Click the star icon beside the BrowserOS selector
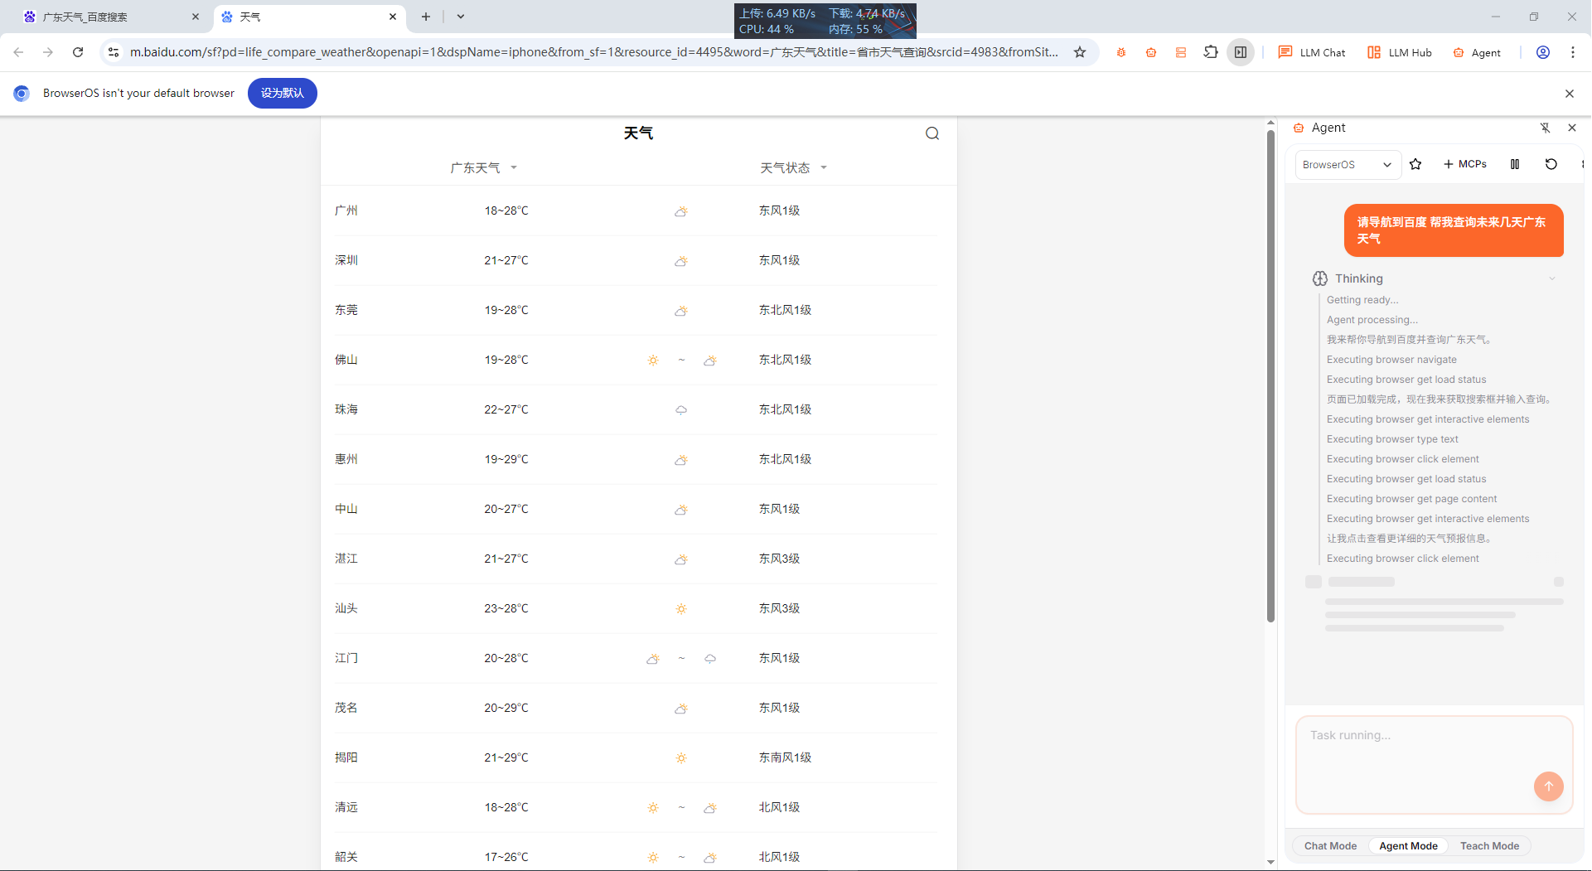1592x871 pixels. click(x=1415, y=164)
